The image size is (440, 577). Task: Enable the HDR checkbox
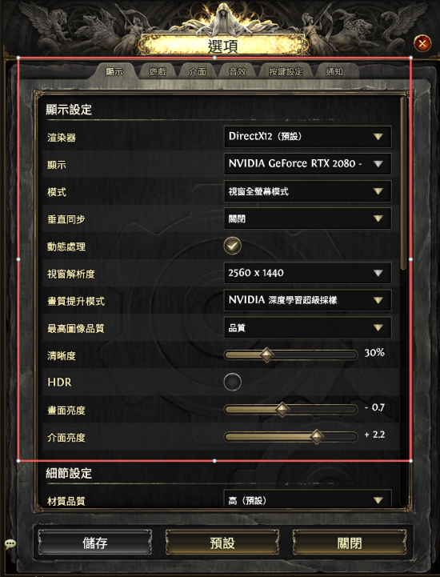[x=233, y=382]
